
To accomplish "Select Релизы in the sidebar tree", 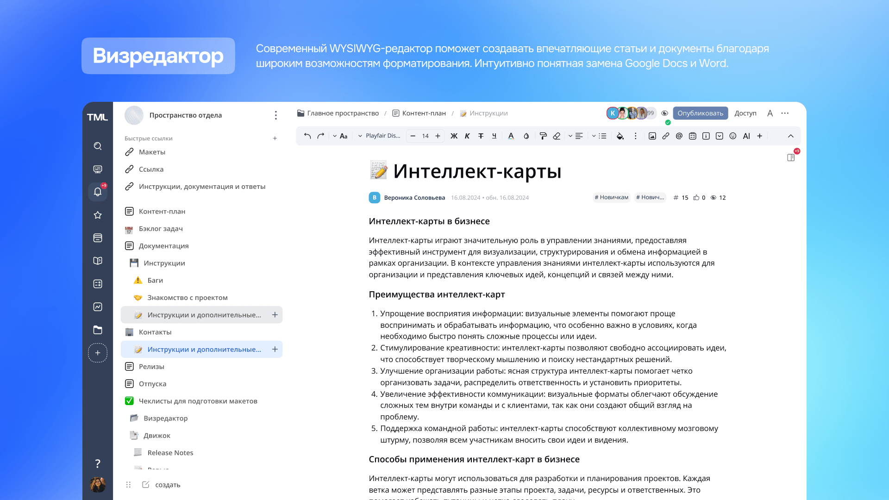I will pos(151,367).
